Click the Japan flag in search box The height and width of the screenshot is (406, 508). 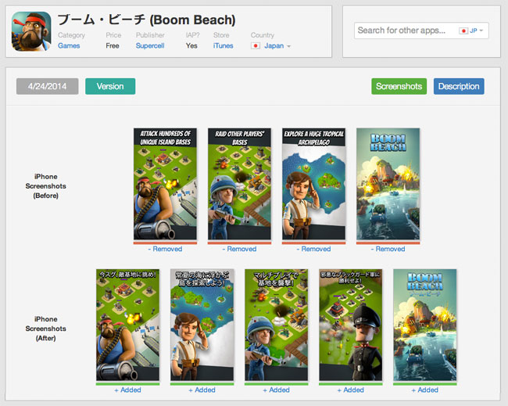(463, 31)
